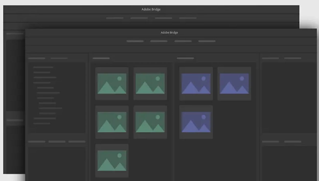Switch to the first tab of the upper-left panel
Image resolution: width=319 pixels, height=181 pixels.
pos(37,58)
